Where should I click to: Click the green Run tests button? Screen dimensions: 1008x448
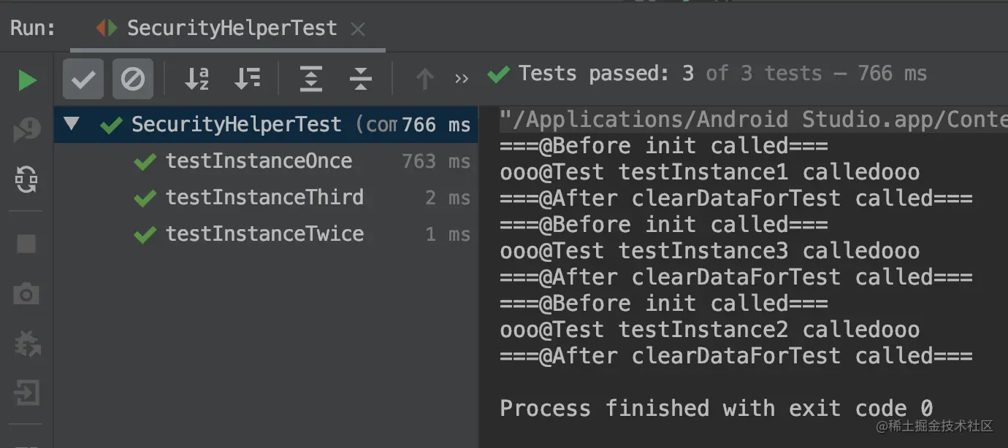click(27, 80)
